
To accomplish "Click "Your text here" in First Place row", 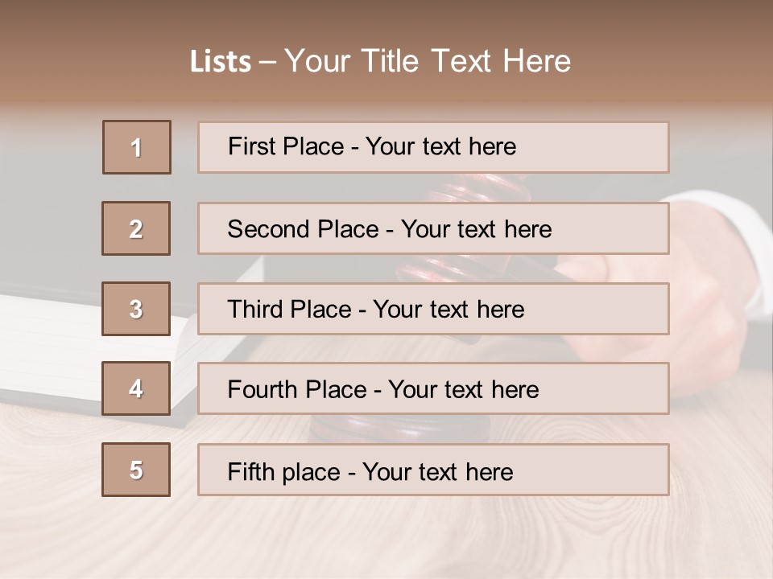I will [x=440, y=146].
